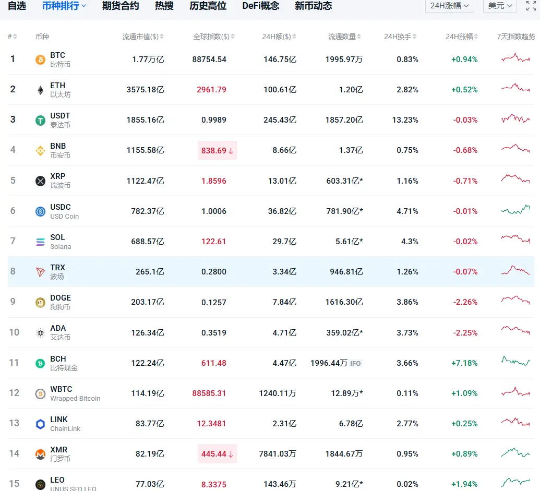Switch to 新币动态 tab
Screen dimensions: 540x491
click(x=314, y=6)
